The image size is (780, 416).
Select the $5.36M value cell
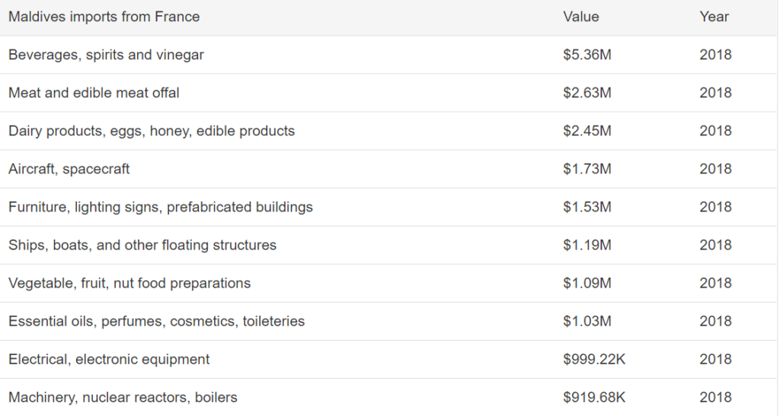(x=587, y=55)
